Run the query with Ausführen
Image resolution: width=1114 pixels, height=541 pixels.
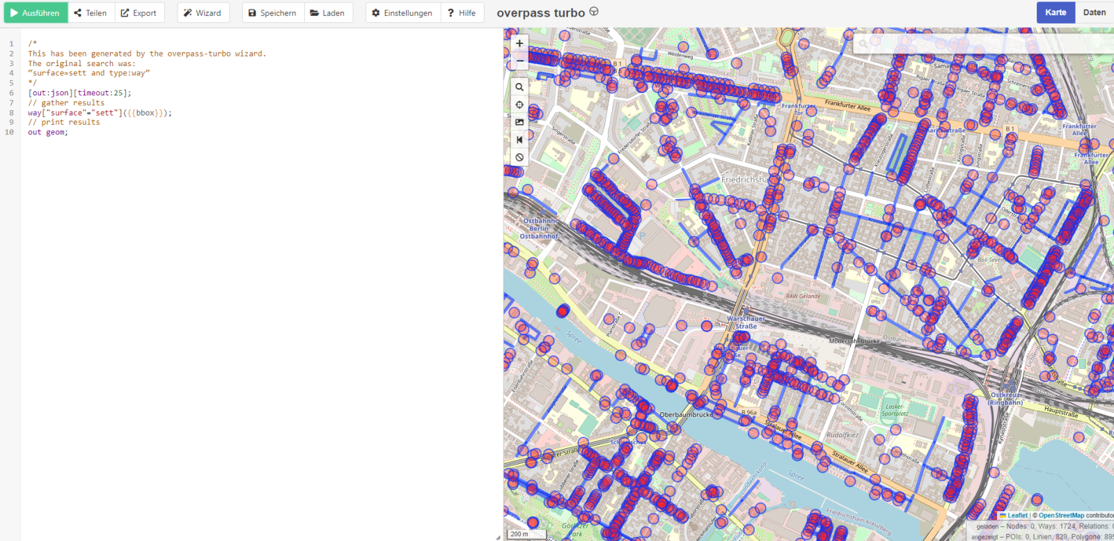(36, 13)
